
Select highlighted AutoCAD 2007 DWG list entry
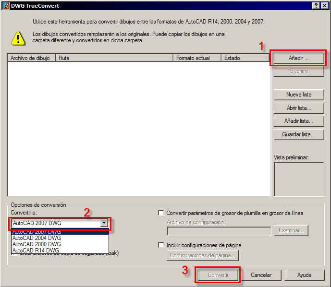click(x=60, y=232)
